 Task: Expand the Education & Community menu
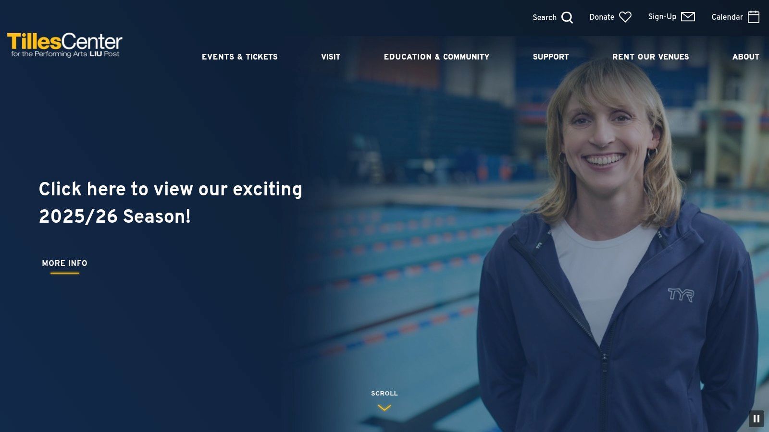tap(436, 57)
